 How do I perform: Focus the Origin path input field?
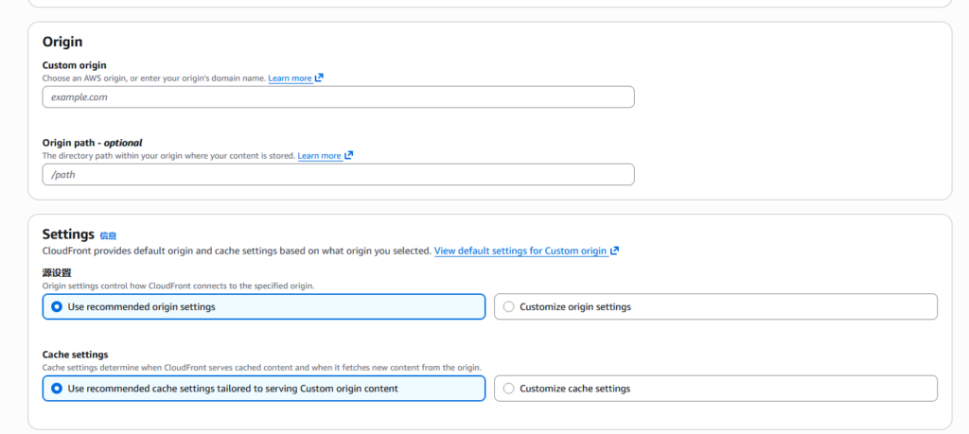pyautogui.click(x=338, y=174)
